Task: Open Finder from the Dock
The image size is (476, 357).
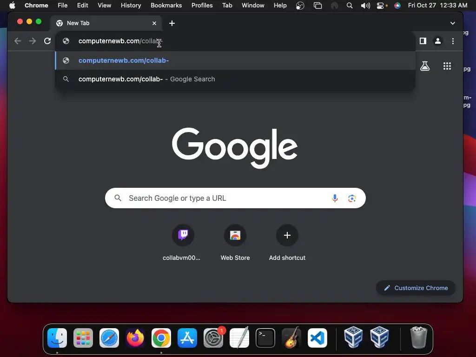Action: point(57,338)
